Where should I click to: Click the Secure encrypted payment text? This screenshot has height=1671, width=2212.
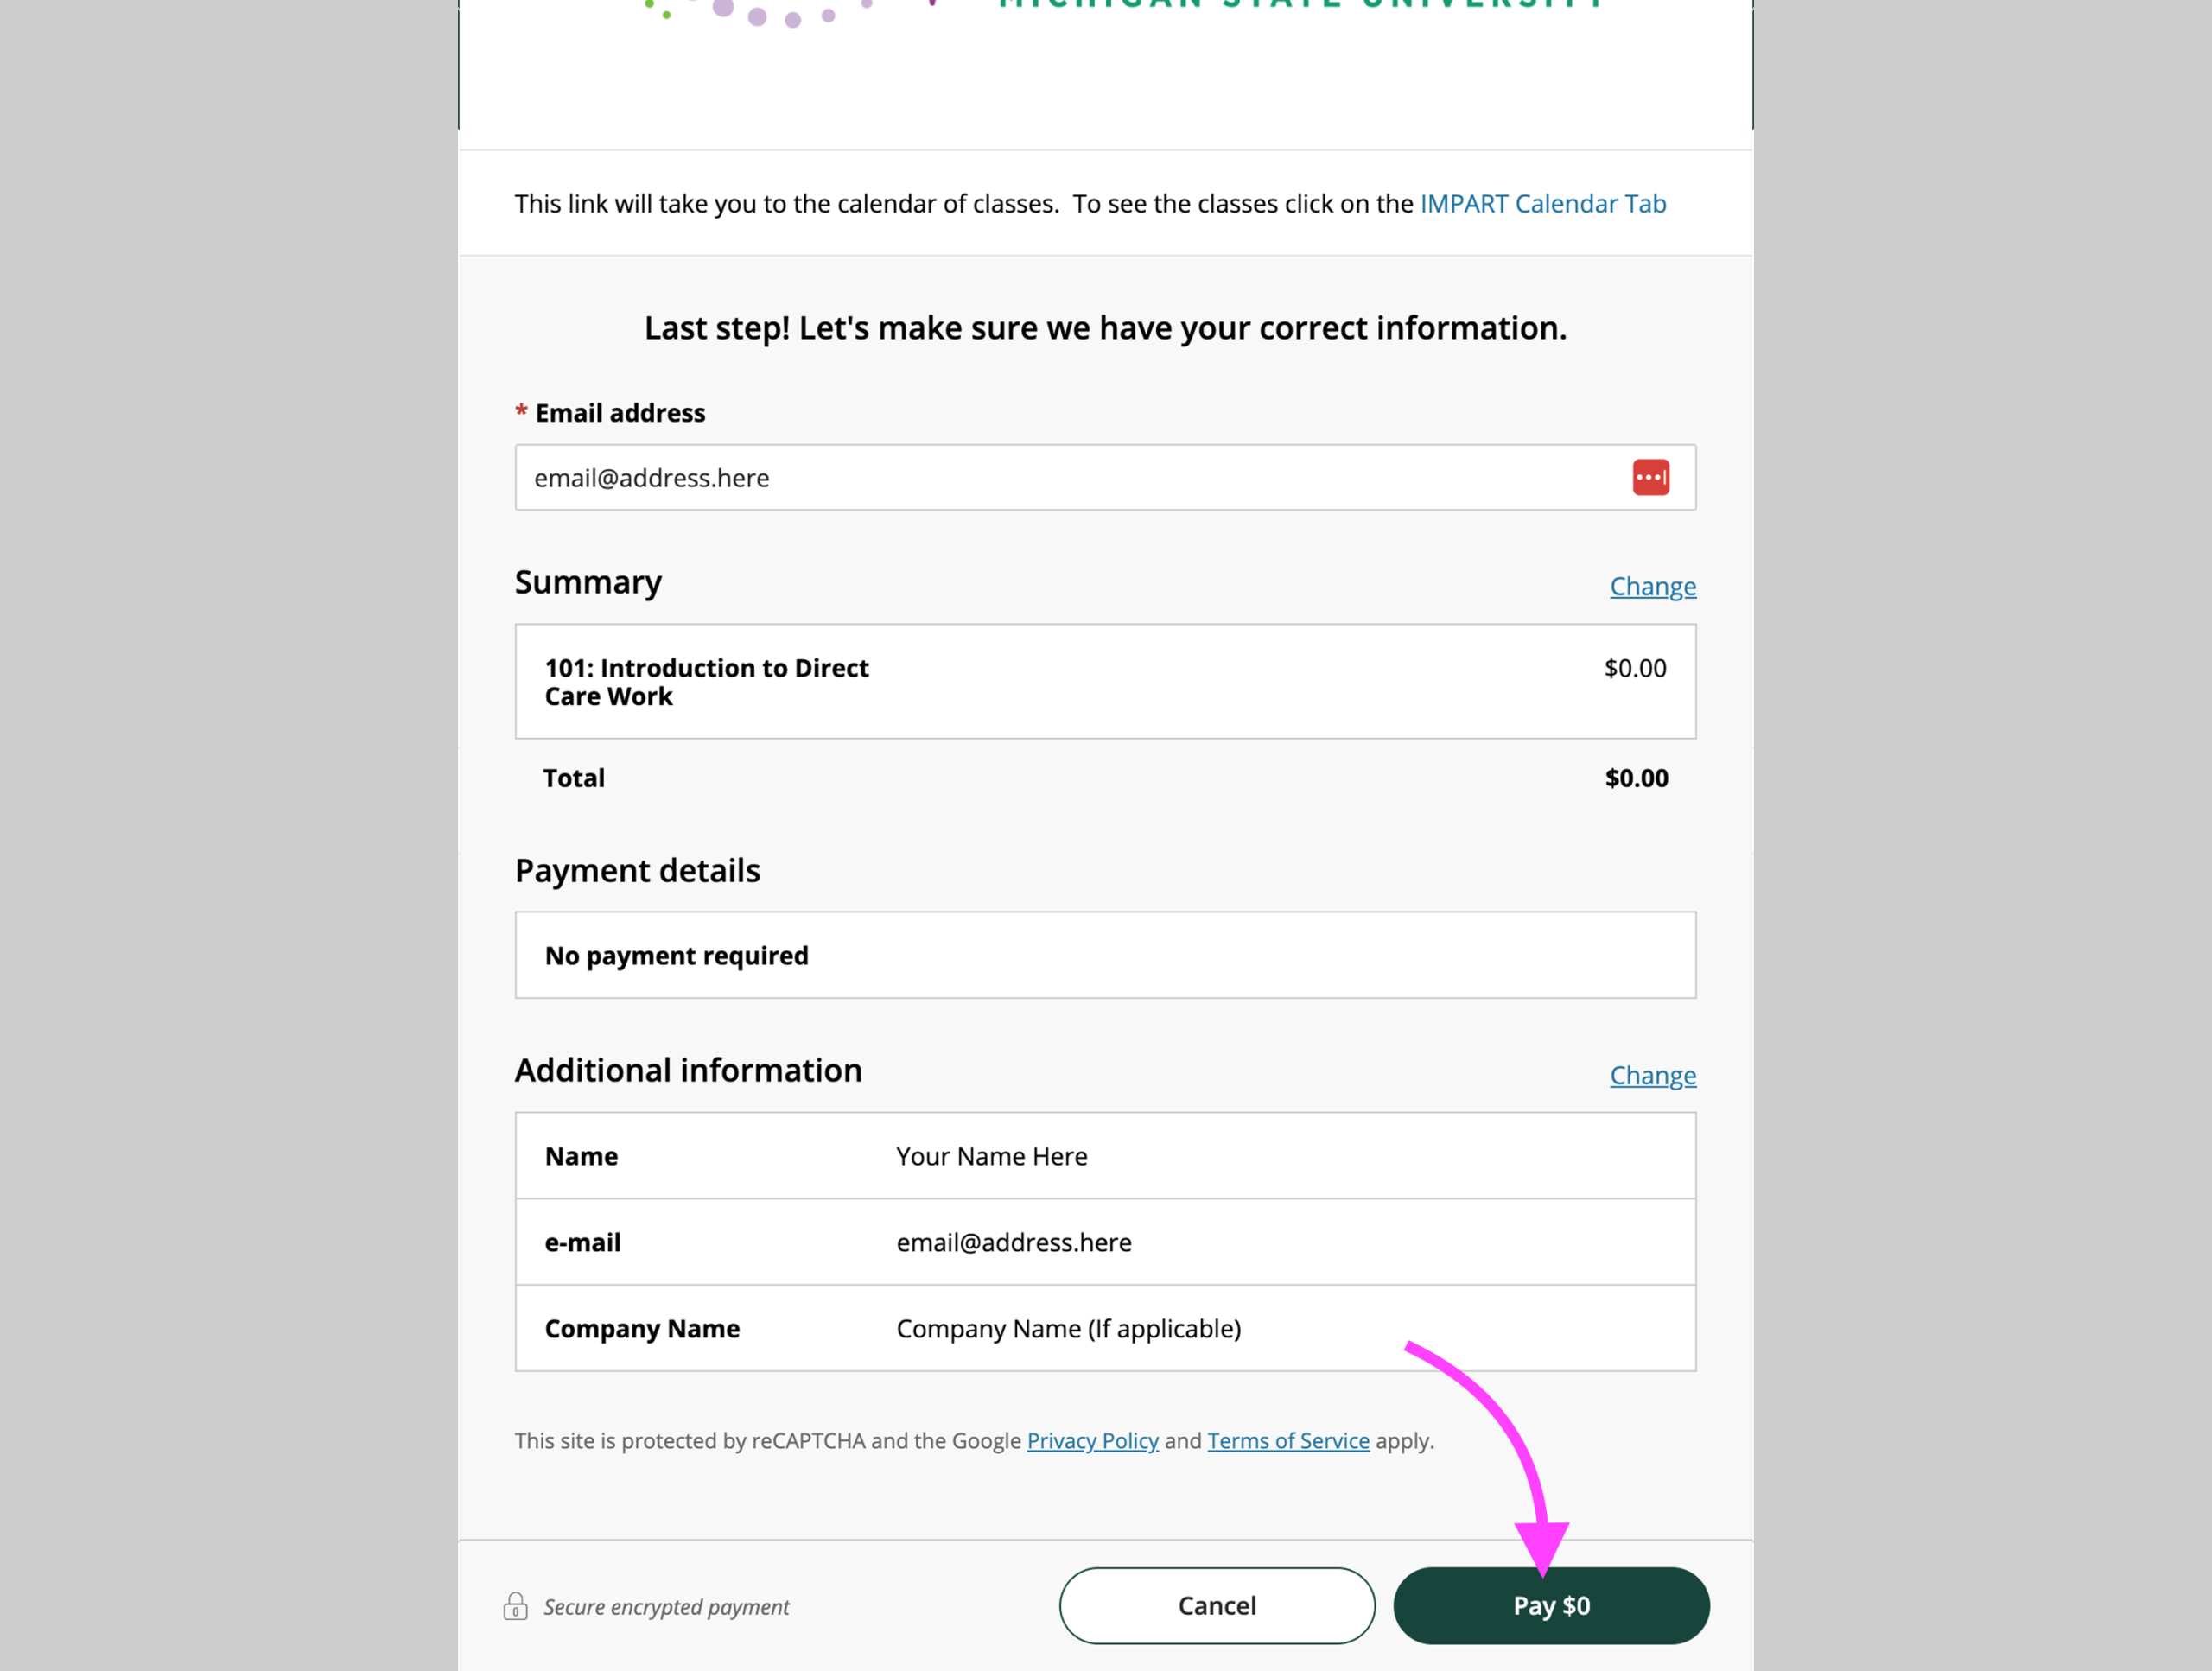click(666, 1606)
